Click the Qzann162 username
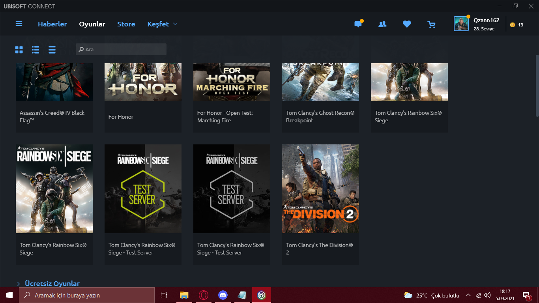The width and height of the screenshot is (539, 303). pos(487,20)
